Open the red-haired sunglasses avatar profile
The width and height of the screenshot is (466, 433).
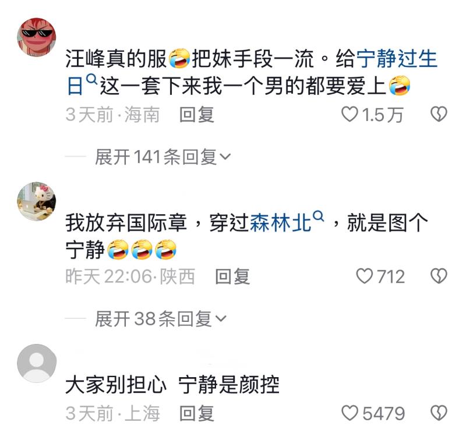[37, 37]
